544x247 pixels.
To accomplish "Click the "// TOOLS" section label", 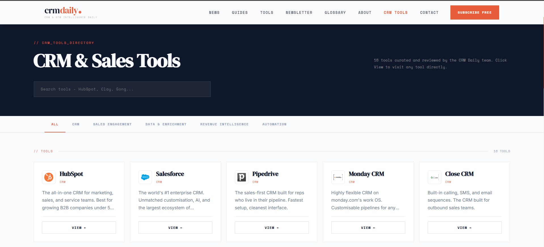I will 43,151.
